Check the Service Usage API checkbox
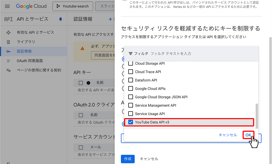 click(x=131, y=114)
